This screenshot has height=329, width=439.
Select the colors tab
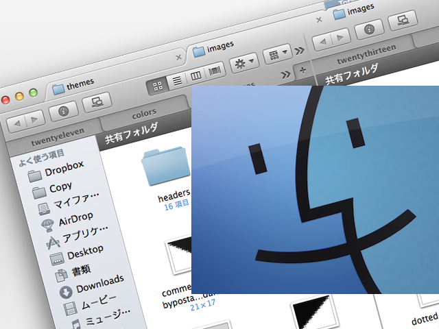coord(144,114)
